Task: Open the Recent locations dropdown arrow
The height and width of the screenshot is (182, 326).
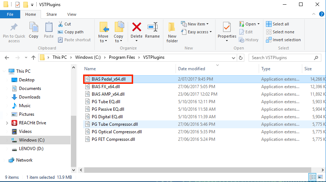Action: (x=26, y=58)
